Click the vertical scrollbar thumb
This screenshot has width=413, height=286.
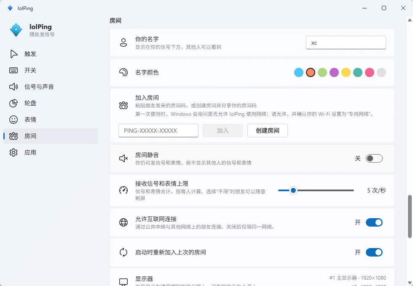(410, 217)
